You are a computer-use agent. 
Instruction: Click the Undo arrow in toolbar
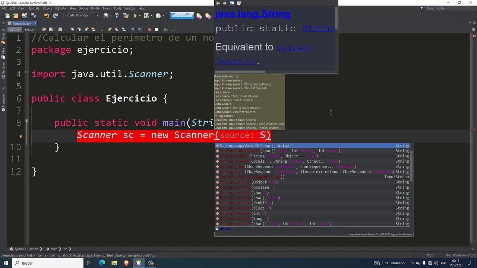[x=47, y=16]
